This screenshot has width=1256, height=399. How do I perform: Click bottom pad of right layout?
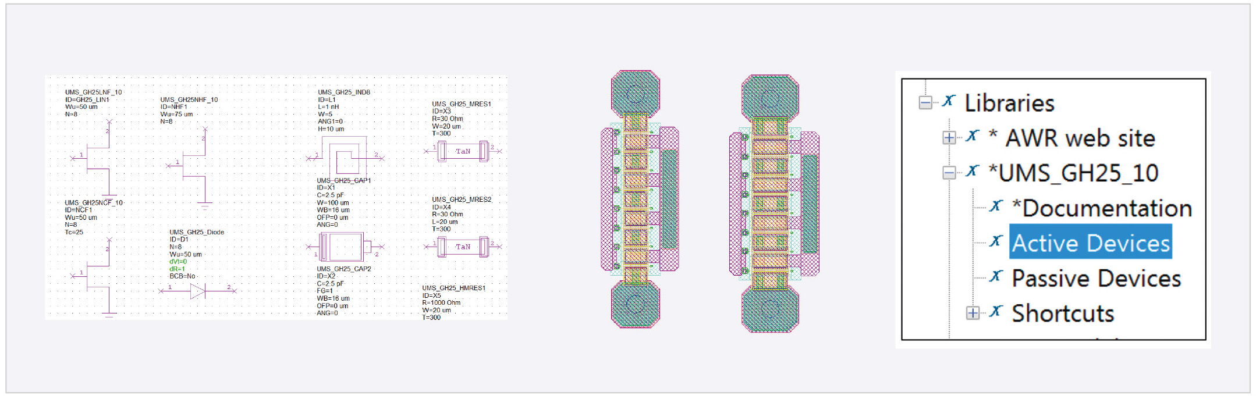coord(770,311)
